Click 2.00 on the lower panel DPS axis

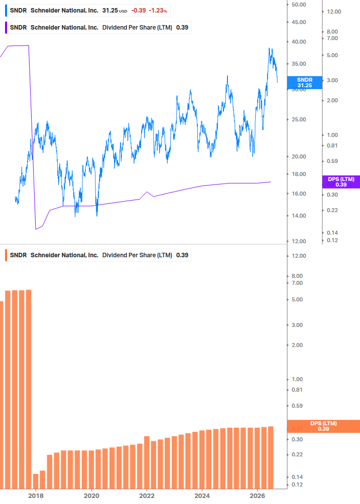click(x=297, y=345)
